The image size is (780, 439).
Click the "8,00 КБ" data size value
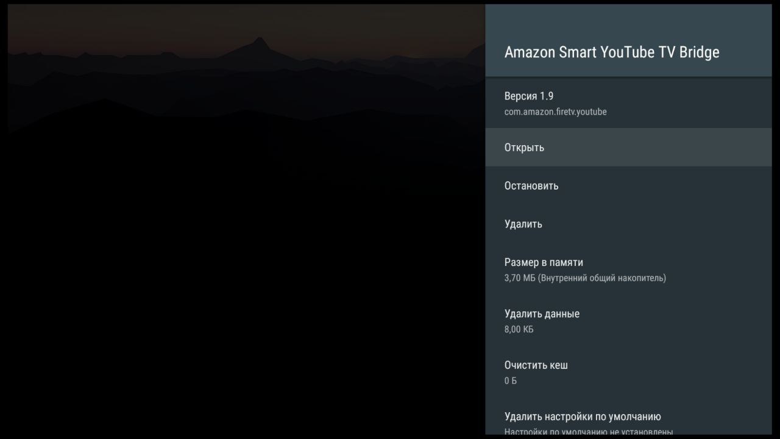point(519,329)
